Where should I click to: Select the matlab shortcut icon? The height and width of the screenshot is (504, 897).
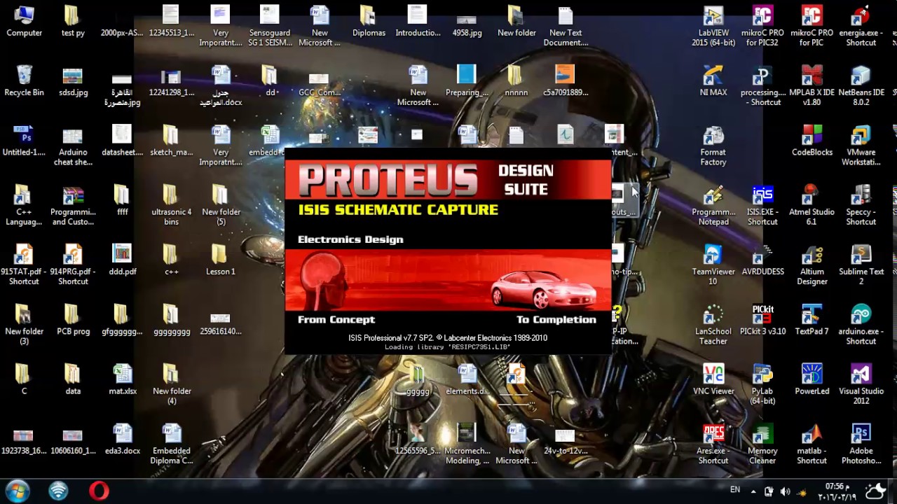click(x=812, y=444)
